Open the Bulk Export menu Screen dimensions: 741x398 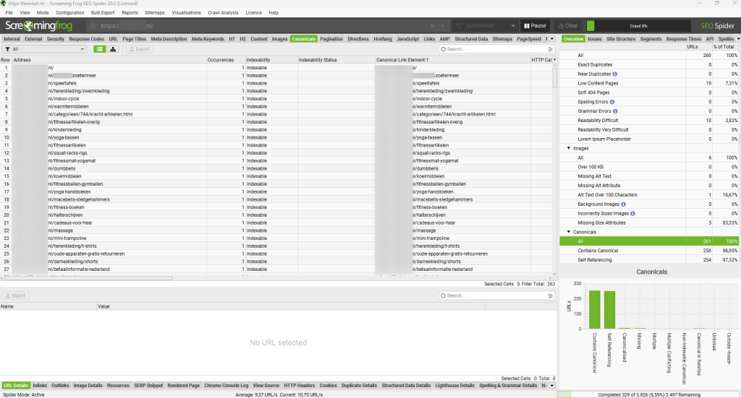pyautogui.click(x=103, y=13)
